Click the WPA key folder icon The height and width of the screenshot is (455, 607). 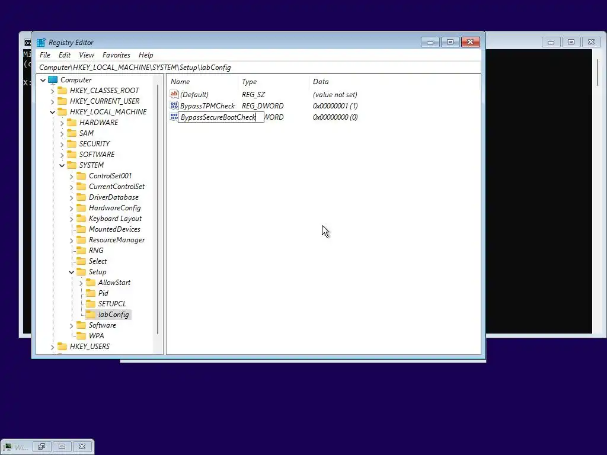(x=81, y=336)
